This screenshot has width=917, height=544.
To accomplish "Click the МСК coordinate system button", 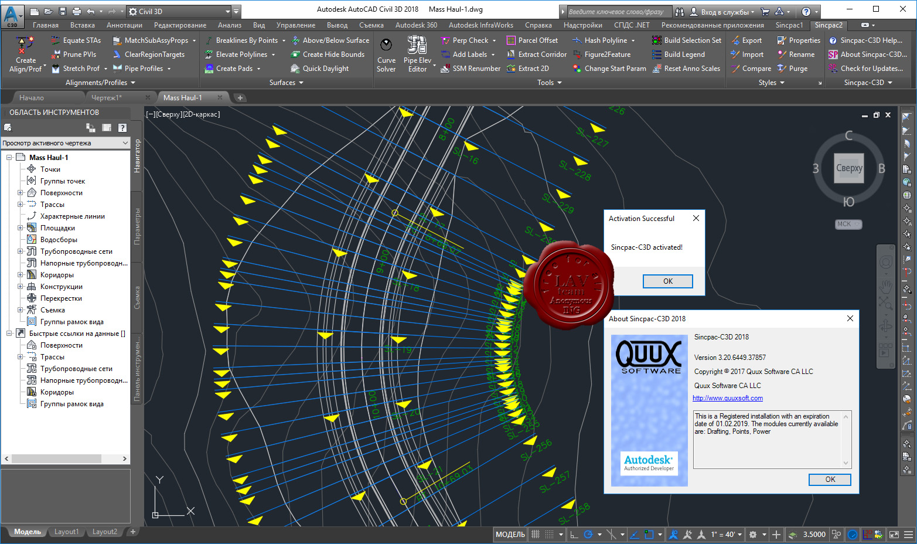I will pos(847,224).
